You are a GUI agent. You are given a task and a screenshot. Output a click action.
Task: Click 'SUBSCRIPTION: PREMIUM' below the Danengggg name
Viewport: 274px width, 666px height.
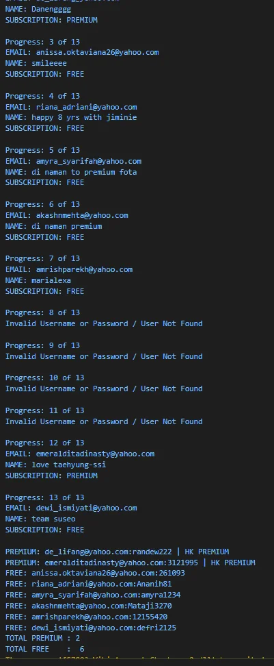click(x=51, y=20)
